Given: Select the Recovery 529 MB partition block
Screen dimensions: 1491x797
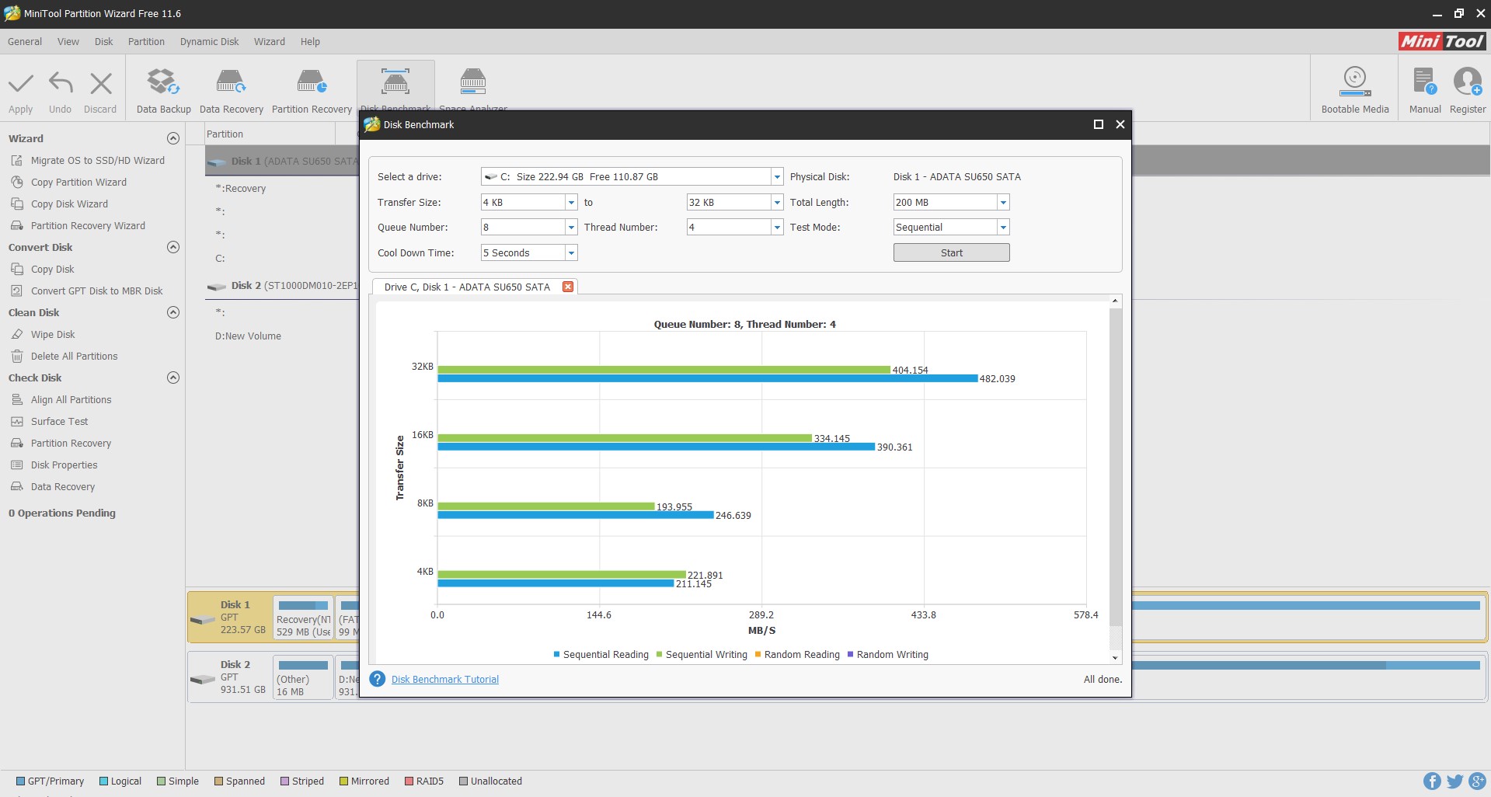Looking at the screenshot, I should 303,618.
